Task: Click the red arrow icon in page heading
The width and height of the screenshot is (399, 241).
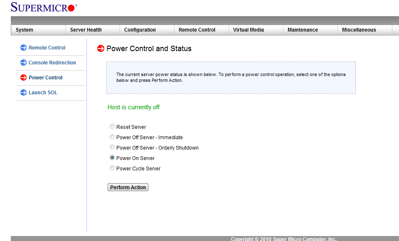Action: 101,49
